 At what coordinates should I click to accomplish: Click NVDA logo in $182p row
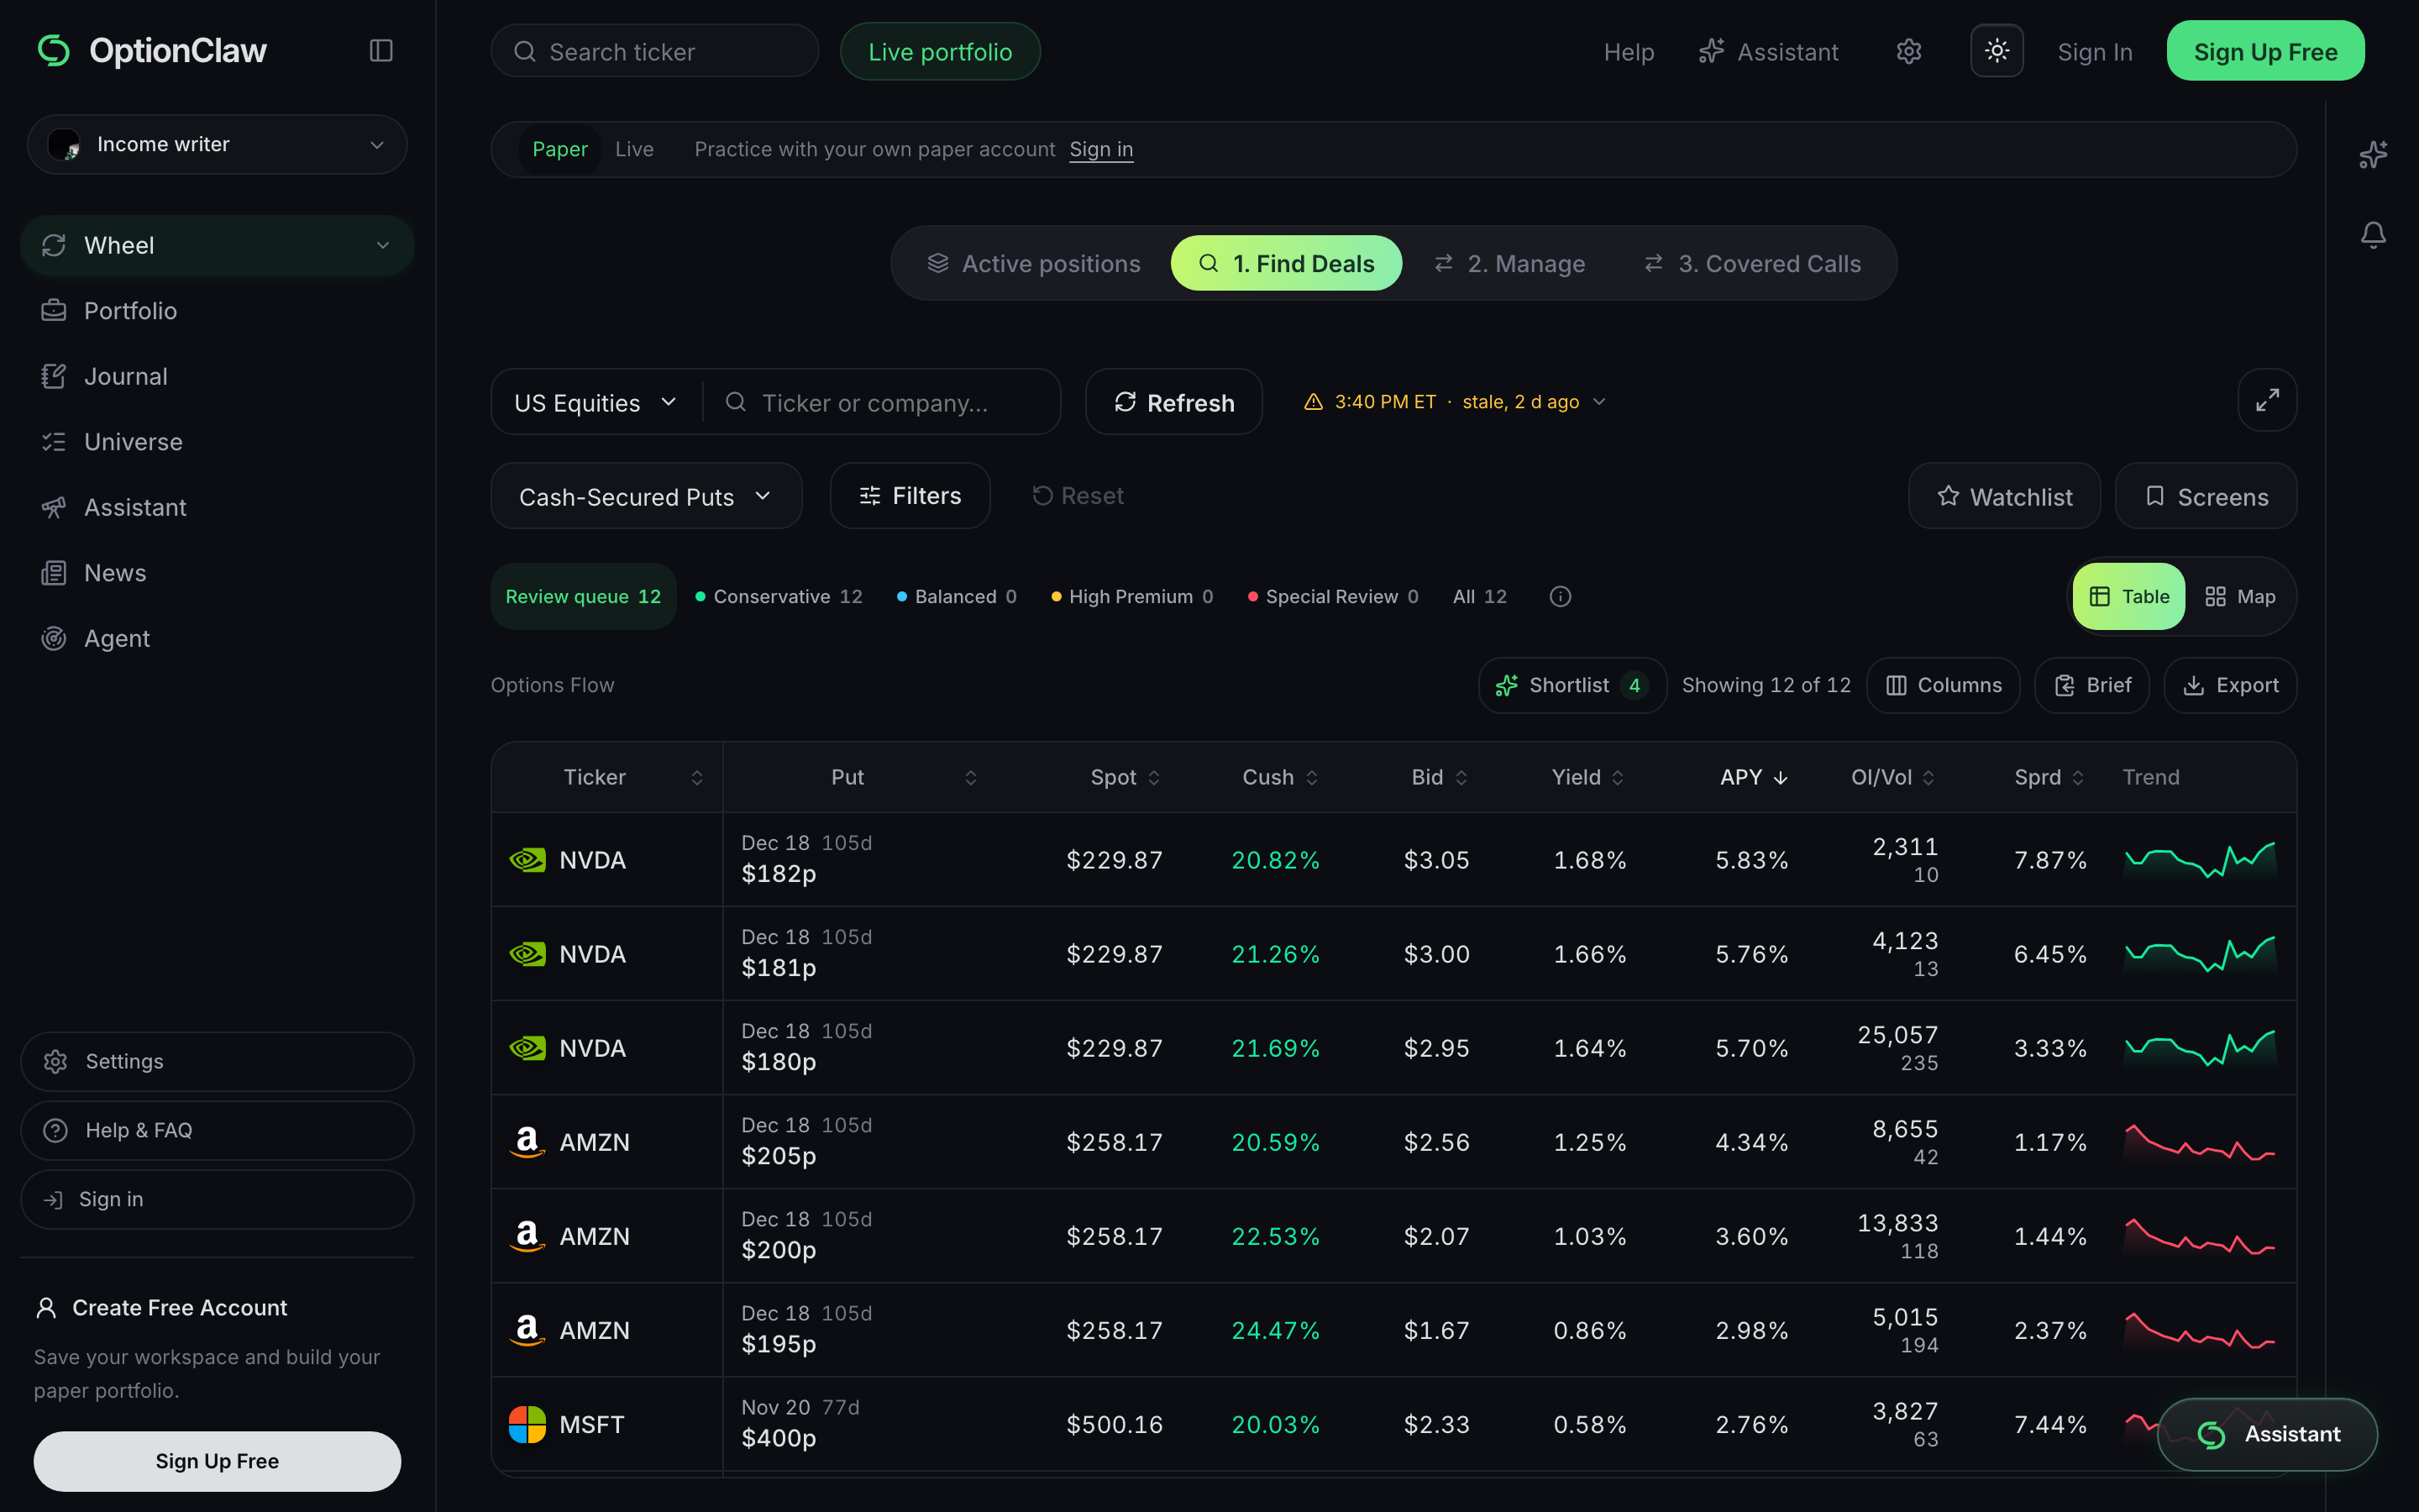coord(527,859)
